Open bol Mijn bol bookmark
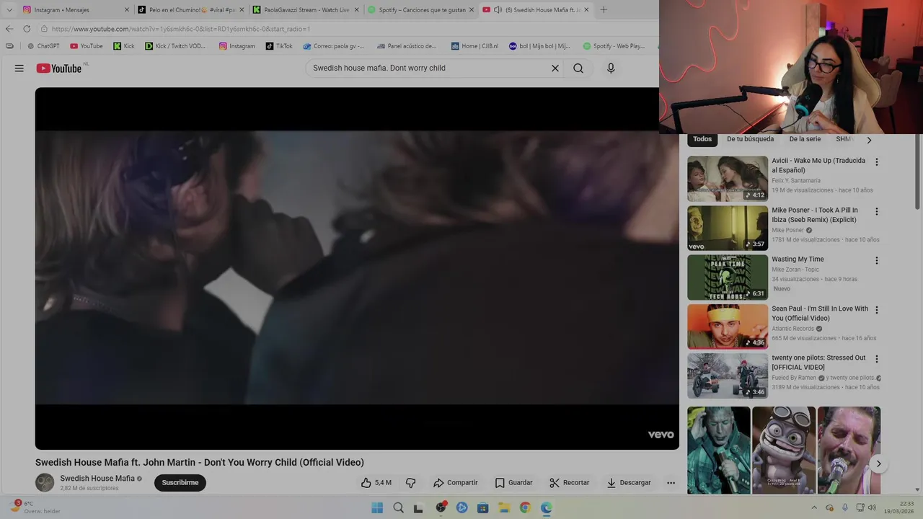923x519 pixels. coord(540,46)
